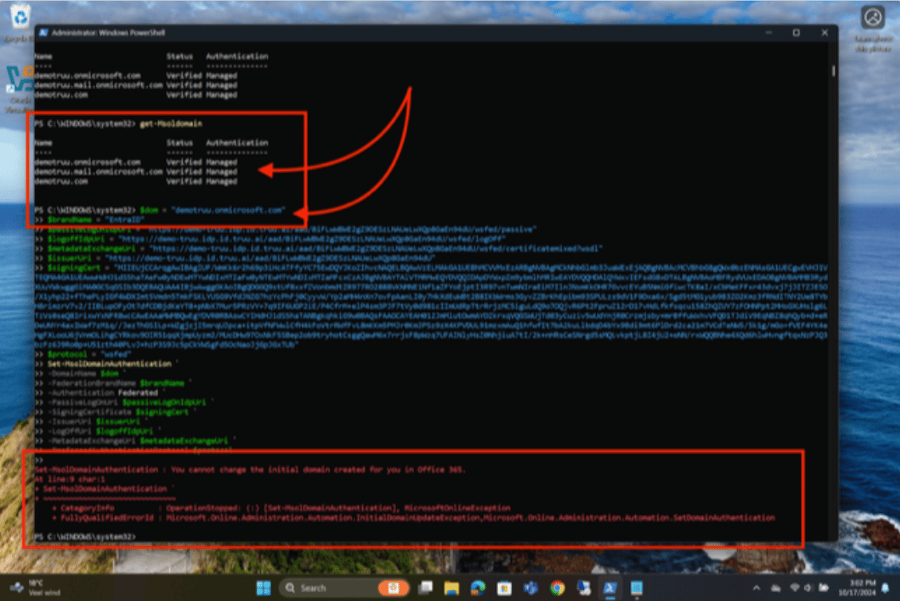This screenshot has width=900, height=601.
Task: Click the '$metadataExchangeUri =' URL line
Action: click(x=325, y=248)
